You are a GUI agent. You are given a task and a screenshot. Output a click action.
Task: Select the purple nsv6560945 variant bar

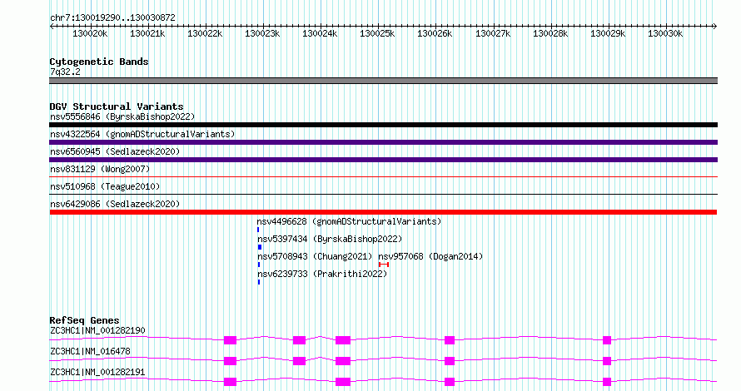click(383, 160)
